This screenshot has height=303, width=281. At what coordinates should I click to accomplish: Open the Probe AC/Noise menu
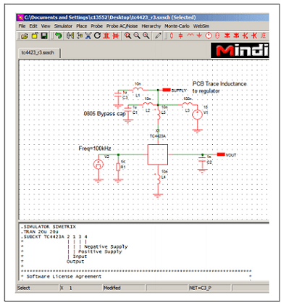tap(122, 26)
